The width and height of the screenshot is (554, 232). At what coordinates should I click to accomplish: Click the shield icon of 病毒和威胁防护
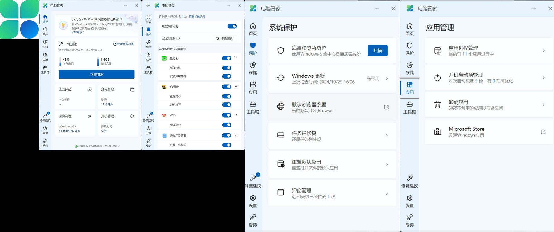pos(281,50)
